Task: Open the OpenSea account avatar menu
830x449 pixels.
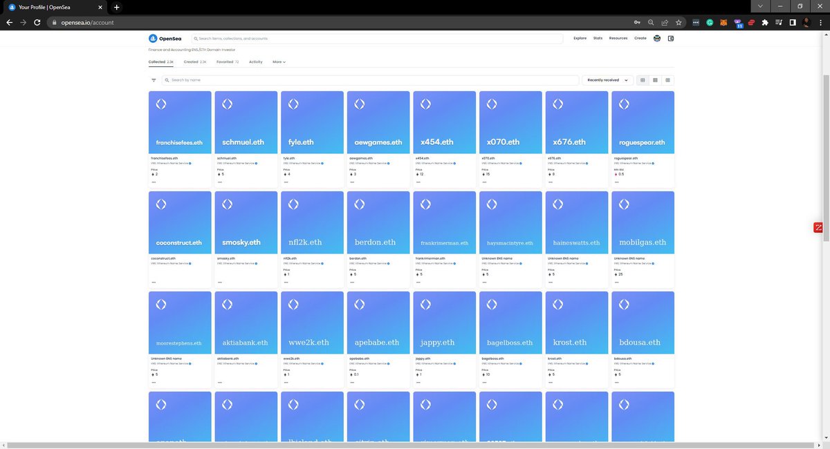Action: point(657,38)
